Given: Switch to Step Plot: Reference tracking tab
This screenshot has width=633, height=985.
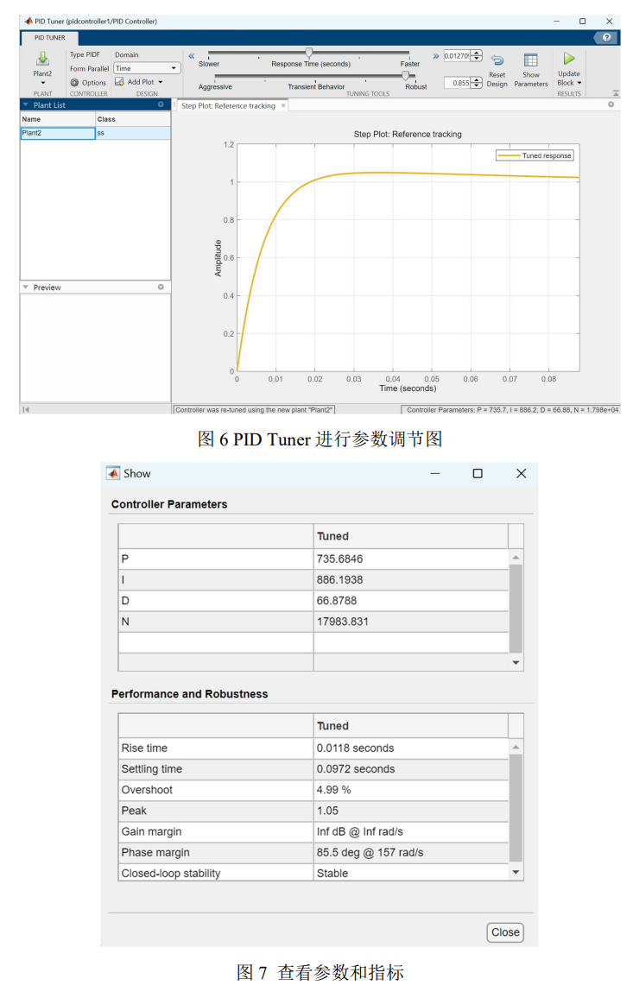Looking at the screenshot, I should pyautogui.click(x=228, y=106).
